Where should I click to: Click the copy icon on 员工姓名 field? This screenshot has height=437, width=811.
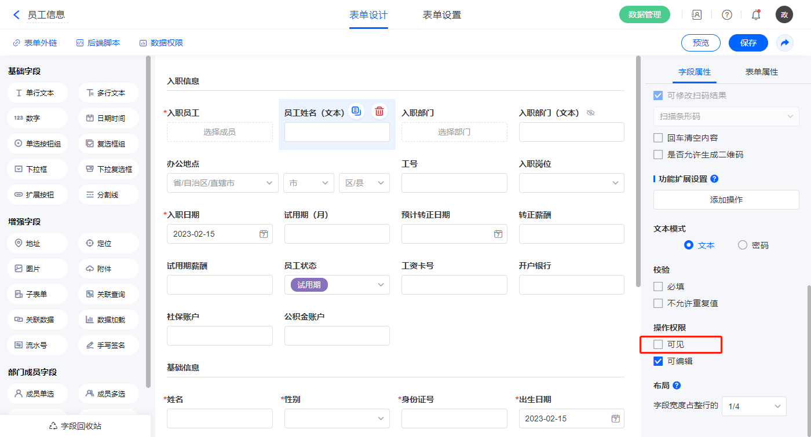[x=356, y=111]
